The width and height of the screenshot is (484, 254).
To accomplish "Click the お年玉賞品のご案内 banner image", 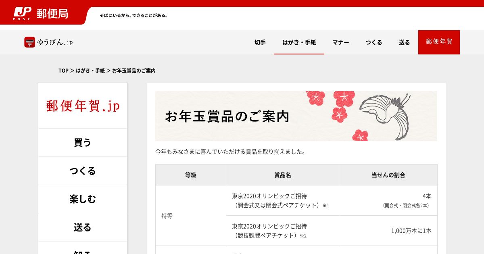I will click(296, 116).
